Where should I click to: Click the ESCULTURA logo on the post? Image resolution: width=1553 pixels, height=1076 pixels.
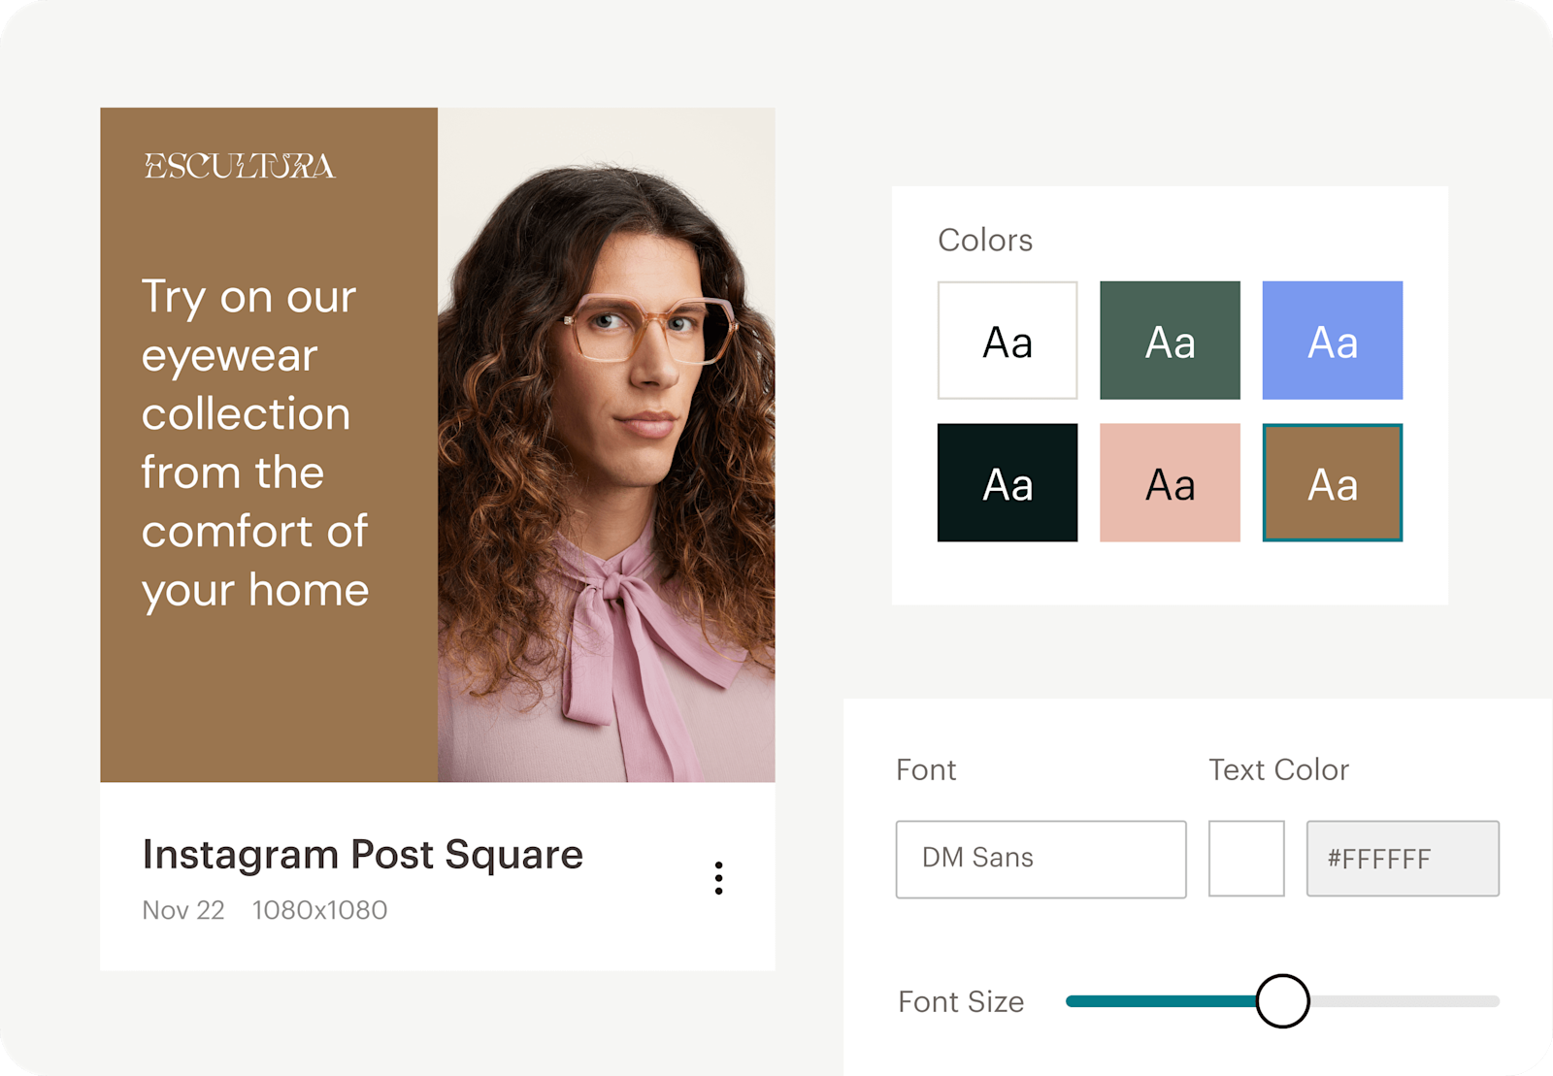click(x=239, y=167)
